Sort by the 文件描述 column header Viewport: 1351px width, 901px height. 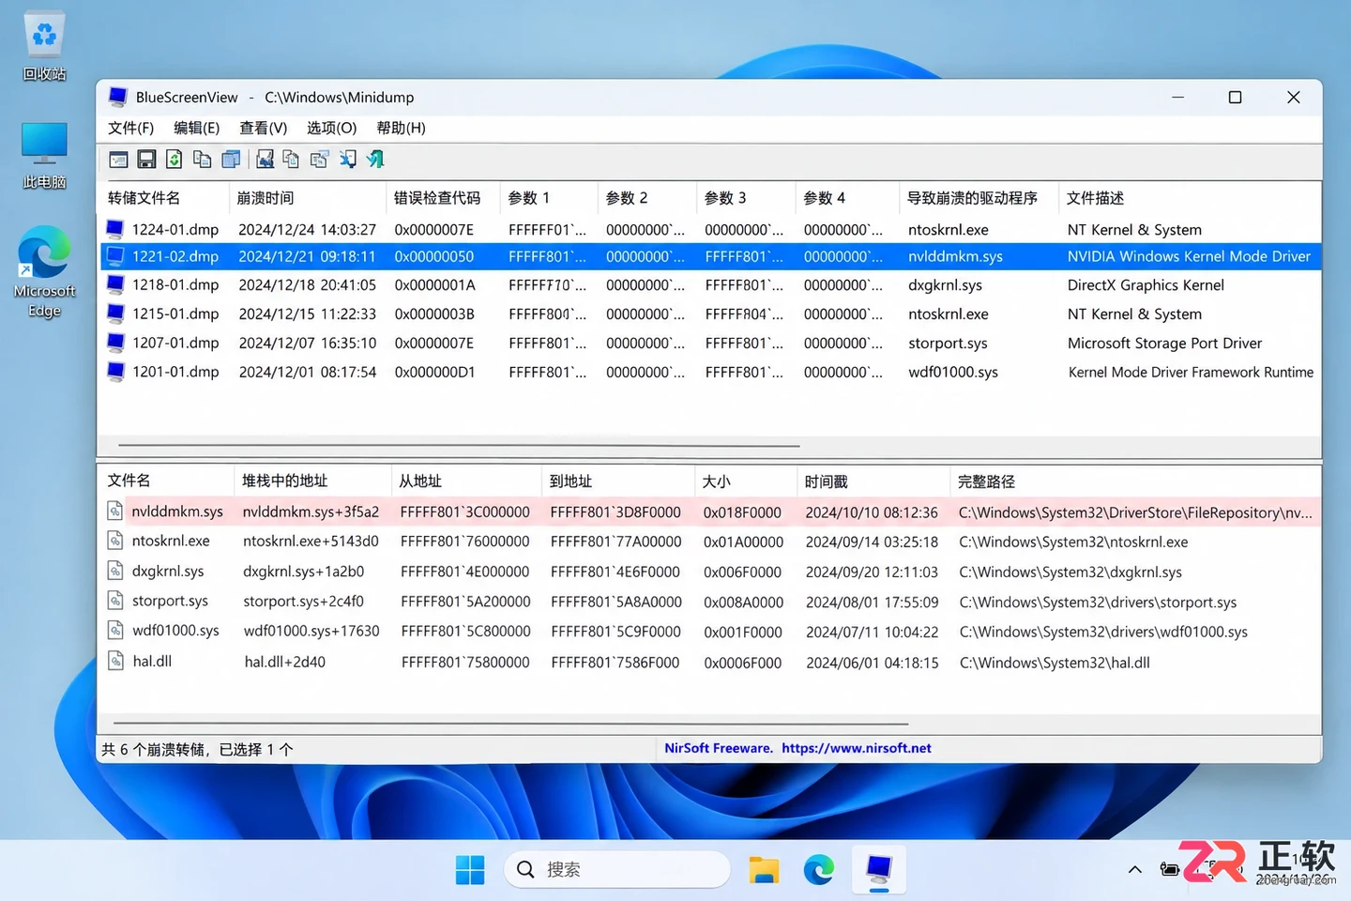click(x=1190, y=198)
